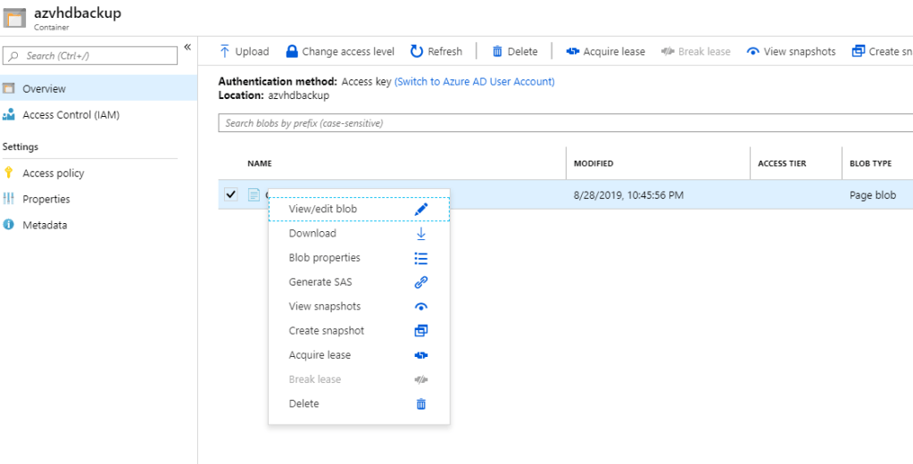The height and width of the screenshot is (464, 913).
Task: Open the Access policy settings page
Action: pos(54,173)
